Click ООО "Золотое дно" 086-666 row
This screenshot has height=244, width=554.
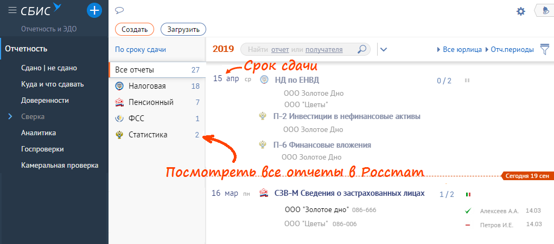coord(330,210)
